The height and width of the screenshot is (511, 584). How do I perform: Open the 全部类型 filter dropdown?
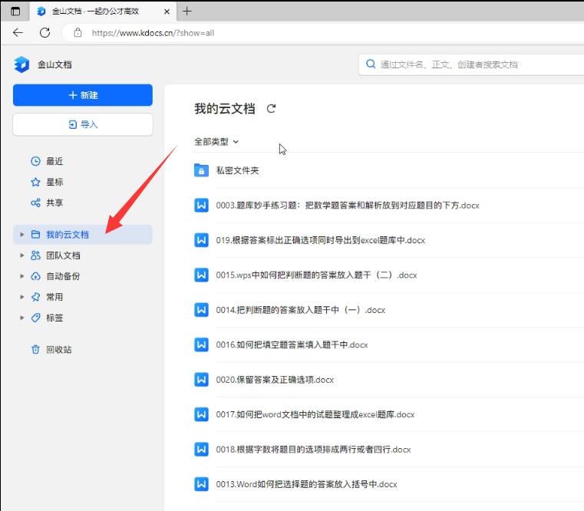click(216, 142)
